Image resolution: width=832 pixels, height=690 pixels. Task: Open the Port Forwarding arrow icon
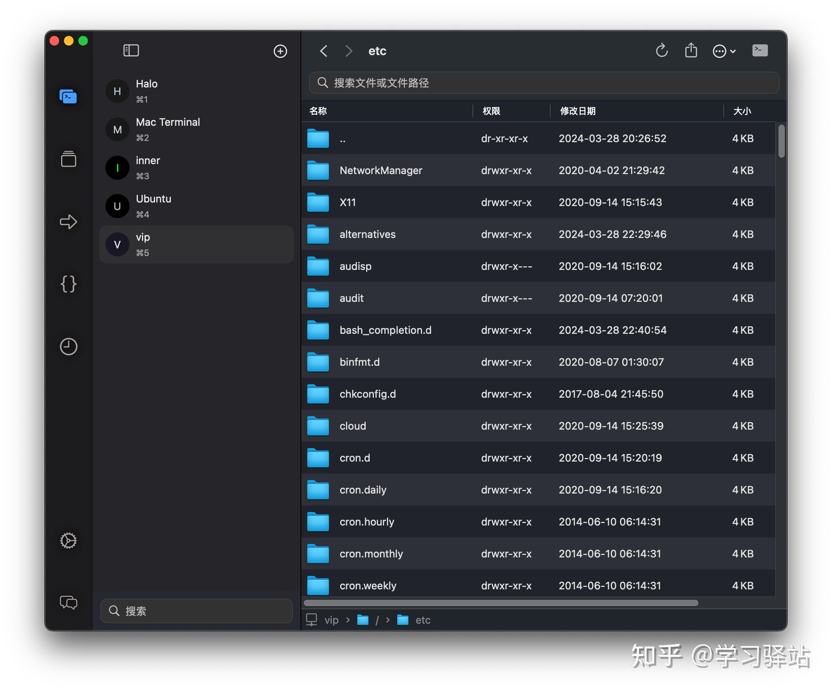pyautogui.click(x=68, y=222)
